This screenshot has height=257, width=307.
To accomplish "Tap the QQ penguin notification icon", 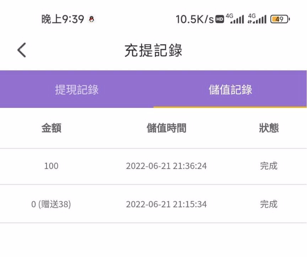I will coord(91,19).
